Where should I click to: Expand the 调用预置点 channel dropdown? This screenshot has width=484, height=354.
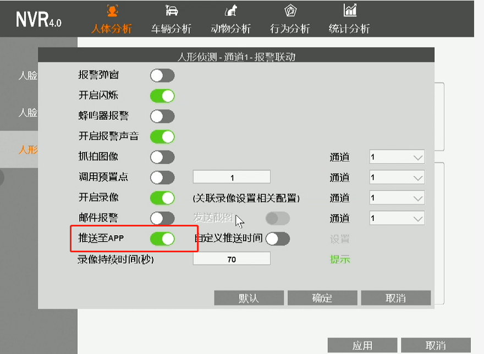(397, 178)
